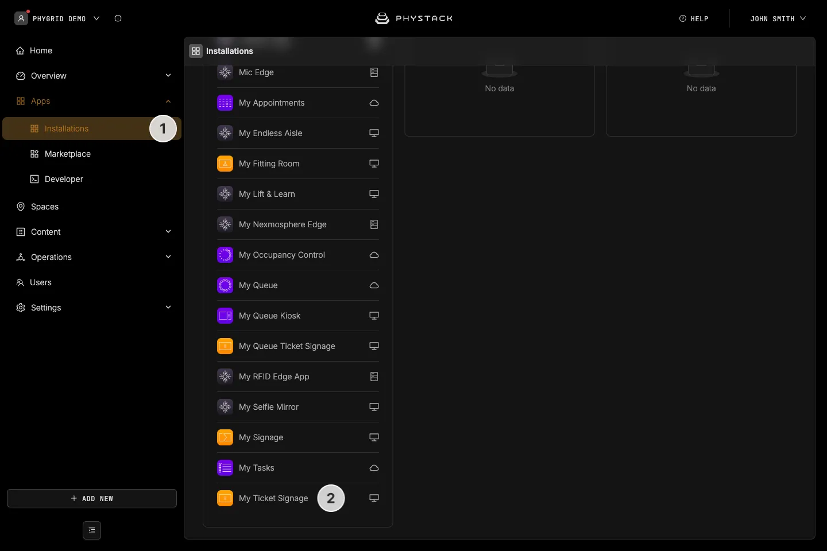Expand the Operations section chevron

pyautogui.click(x=168, y=257)
